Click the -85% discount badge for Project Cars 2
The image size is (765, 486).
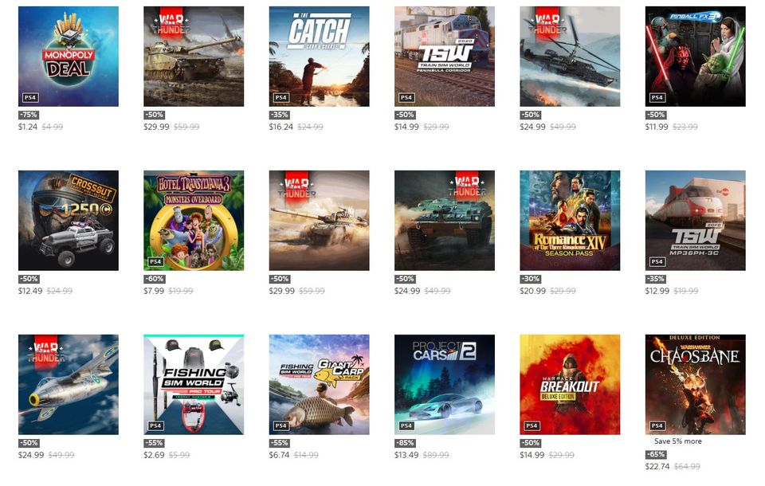pos(405,443)
